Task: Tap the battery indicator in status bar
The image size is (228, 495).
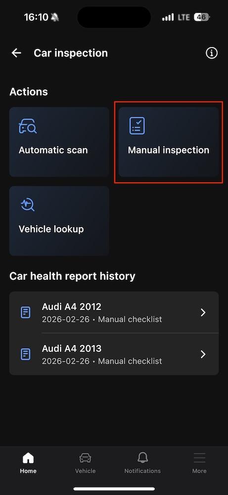Action: pos(202,17)
